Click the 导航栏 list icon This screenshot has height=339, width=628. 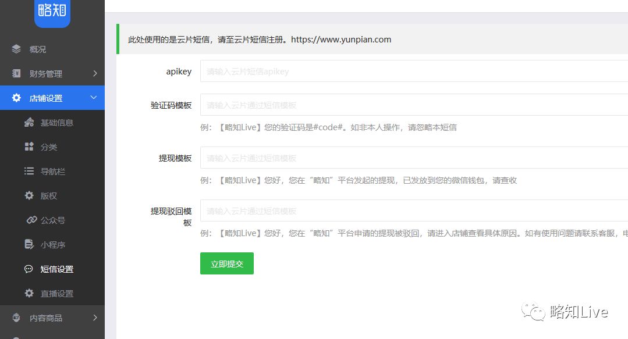tap(29, 171)
